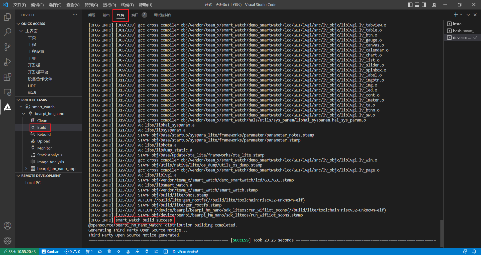The image size is (481, 255).
Task: Click the DevEco home icon in status bar
Action: coord(100,251)
